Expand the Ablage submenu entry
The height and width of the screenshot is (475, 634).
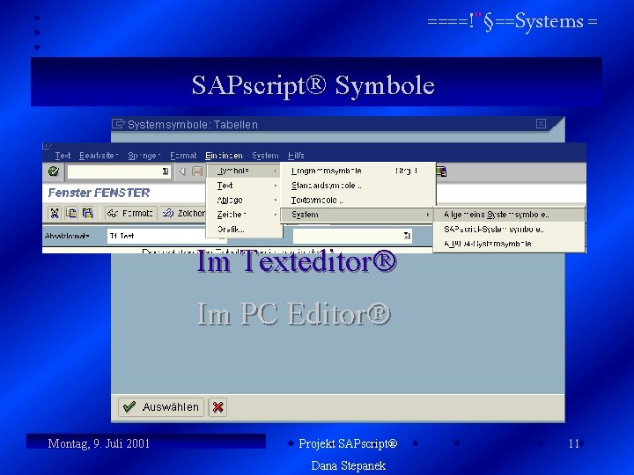(244, 200)
